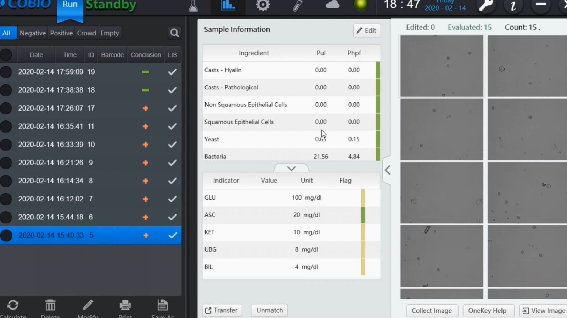Click LIS checkmark for sample ID 19
567x318 pixels.
[x=172, y=72]
